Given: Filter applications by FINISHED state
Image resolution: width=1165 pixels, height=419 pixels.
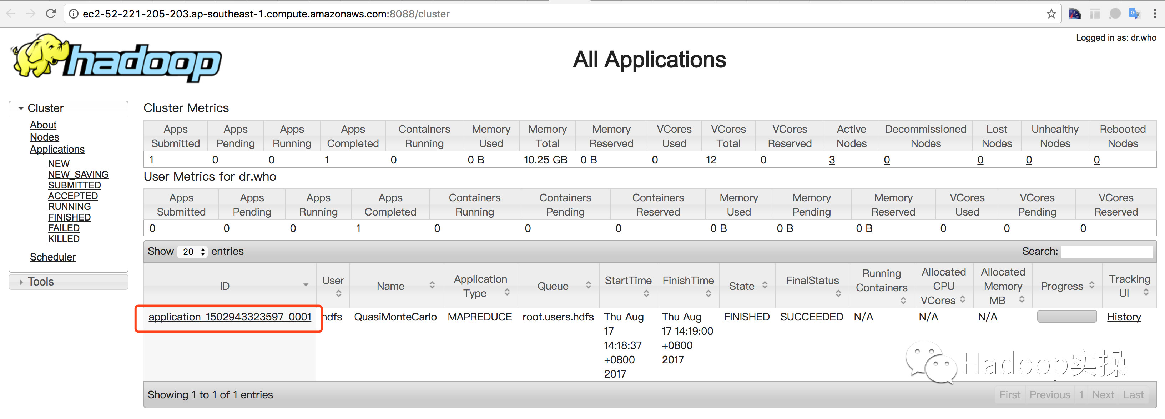Looking at the screenshot, I should point(70,217).
